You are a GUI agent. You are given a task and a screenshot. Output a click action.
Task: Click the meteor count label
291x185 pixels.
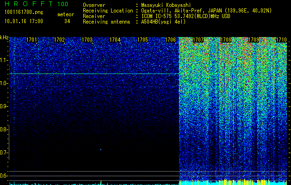[66, 14]
